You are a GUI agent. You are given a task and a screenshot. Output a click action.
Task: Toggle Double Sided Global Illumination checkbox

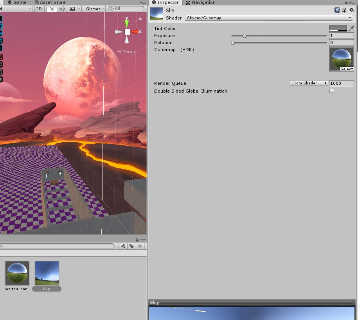click(332, 91)
